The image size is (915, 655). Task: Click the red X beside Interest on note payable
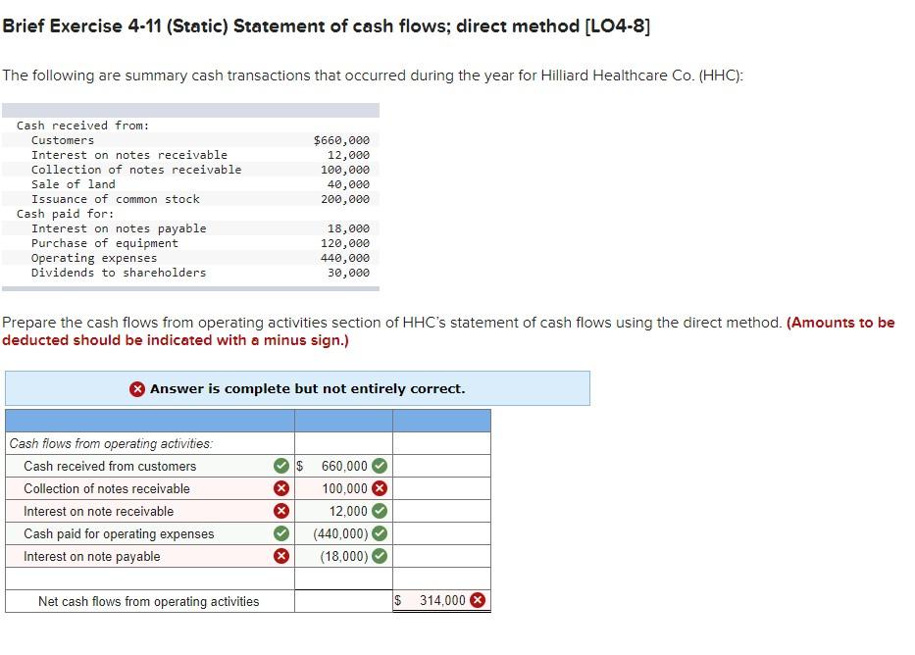pyautogui.click(x=281, y=556)
